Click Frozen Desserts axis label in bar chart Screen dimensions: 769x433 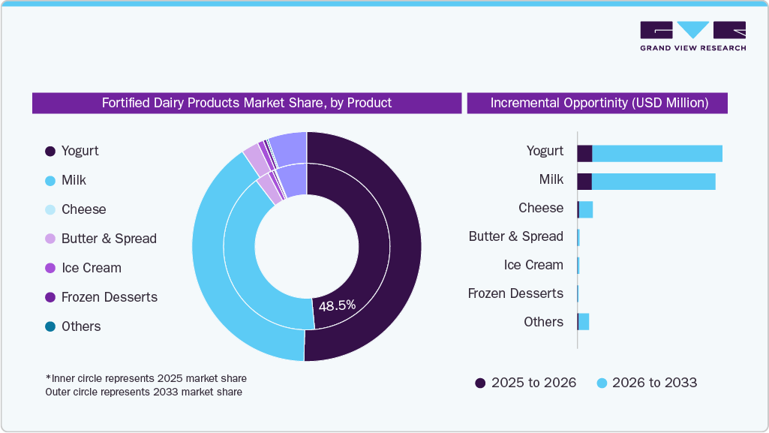515,293
